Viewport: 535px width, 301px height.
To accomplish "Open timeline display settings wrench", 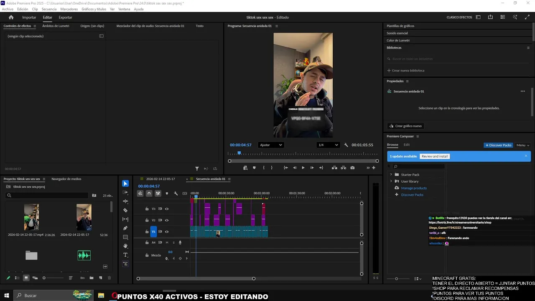I will 176,194.
